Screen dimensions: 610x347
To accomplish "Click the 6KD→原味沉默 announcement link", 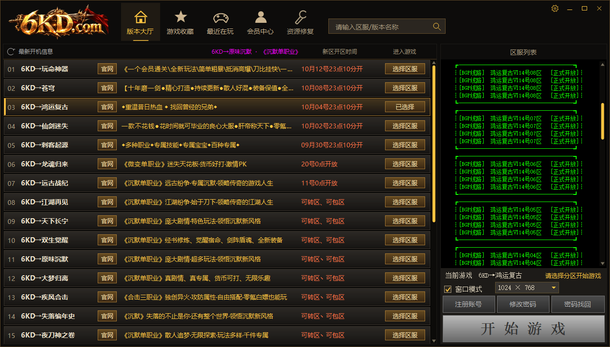I will point(232,51).
